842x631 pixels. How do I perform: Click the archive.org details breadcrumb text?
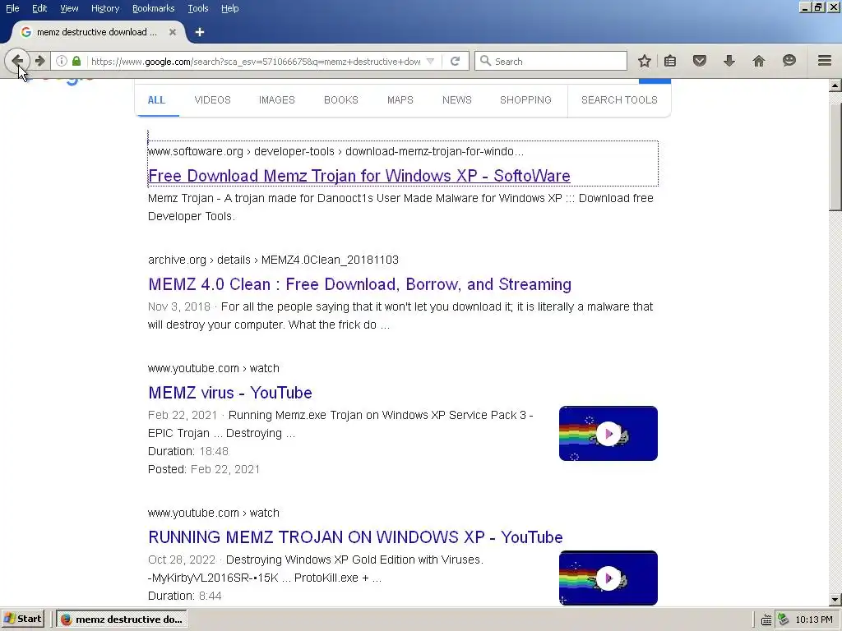click(273, 260)
